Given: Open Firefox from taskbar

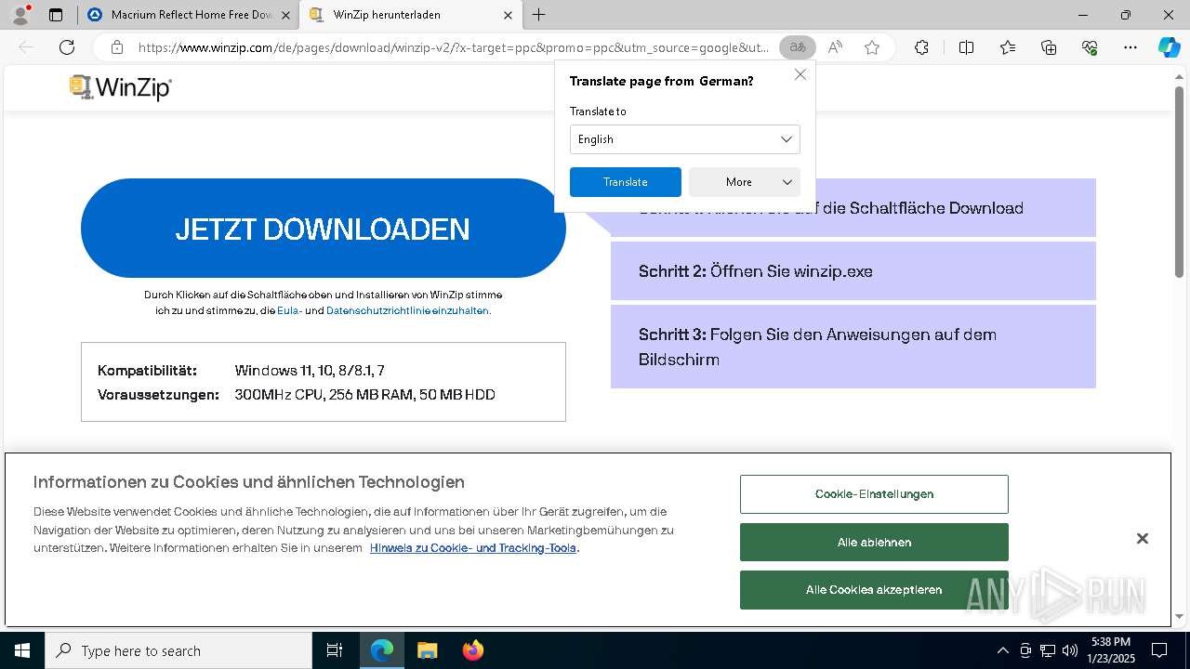Looking at the screenshot, I should pos(472,650).
